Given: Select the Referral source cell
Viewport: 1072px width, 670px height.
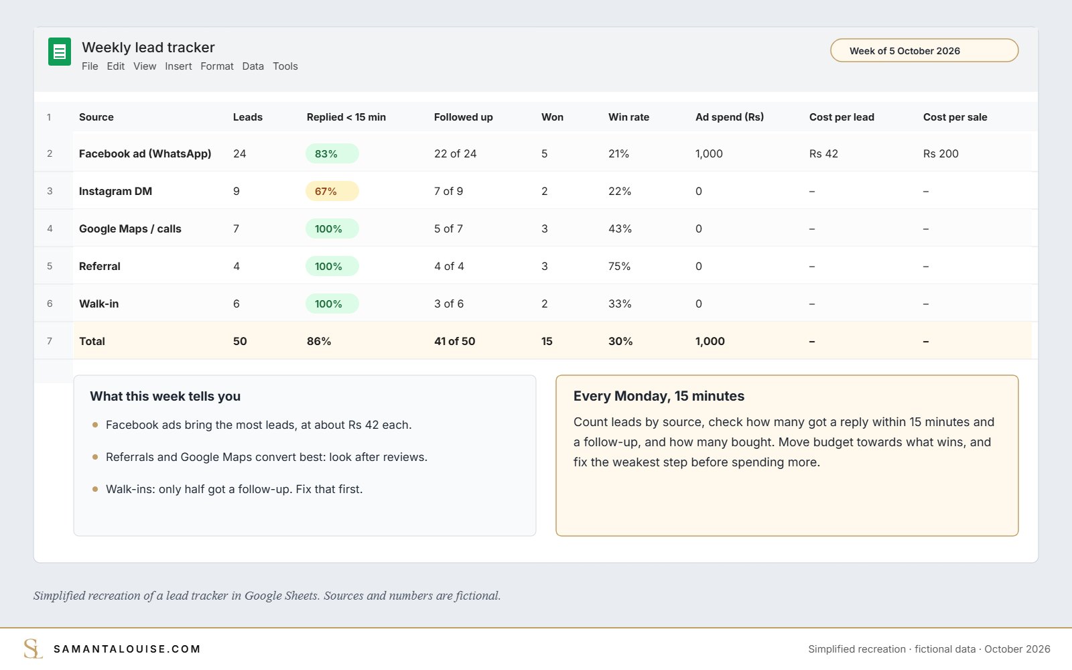Looking at the screenshot, I should click(100, 266).
